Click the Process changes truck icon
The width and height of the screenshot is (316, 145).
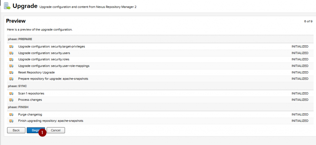coord(11,100)
